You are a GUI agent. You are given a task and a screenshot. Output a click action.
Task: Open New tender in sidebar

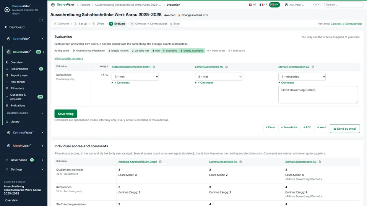(x=18, y=82)
